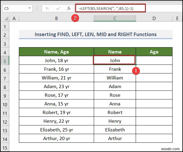Viewport: 183px width, 152px height.
Task: Select Name cell containing 'Henry'
Action: [115, 121]
